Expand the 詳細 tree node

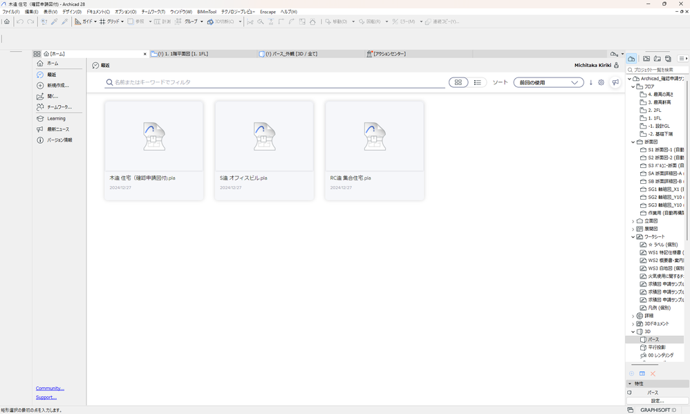coord(633,316)
